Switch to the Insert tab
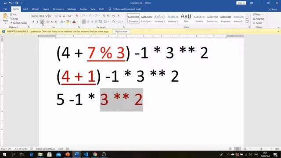The image size is (281, 158). coord(25,9)
